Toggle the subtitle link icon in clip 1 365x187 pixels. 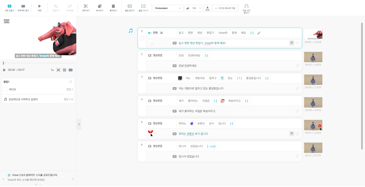[297, 43]
